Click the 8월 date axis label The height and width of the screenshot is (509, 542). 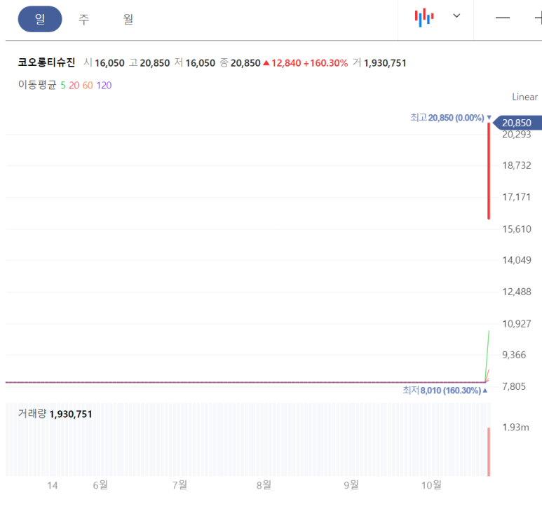pos(264,485)
